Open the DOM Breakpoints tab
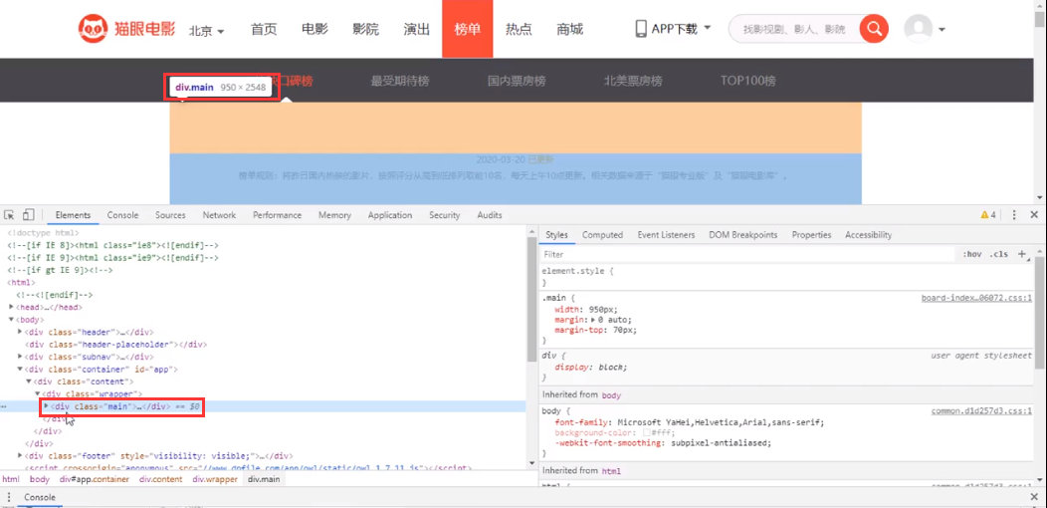 pyautogui.click(x=743, y=235)
